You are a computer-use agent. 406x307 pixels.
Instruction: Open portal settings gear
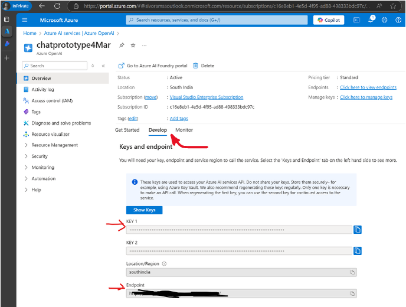point(384,20)
